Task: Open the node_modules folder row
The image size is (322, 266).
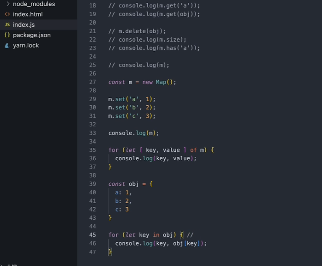Action: [39, 4]
